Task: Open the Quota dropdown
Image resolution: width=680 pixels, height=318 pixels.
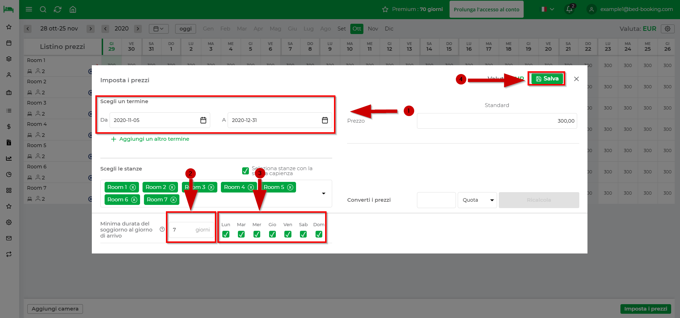Action: tap(477, 200)
